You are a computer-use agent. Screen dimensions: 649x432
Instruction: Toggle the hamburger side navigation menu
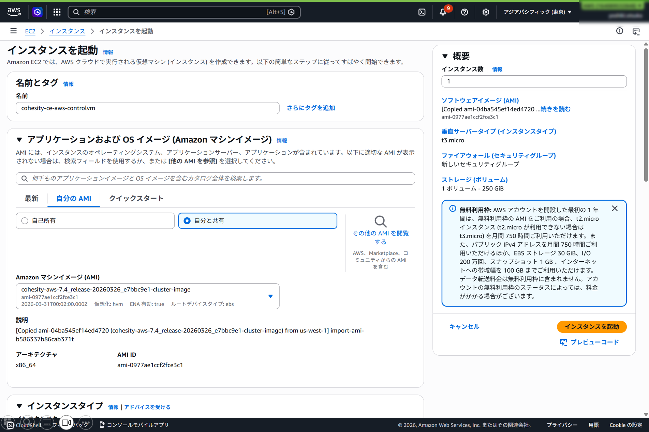pos(13,31)
